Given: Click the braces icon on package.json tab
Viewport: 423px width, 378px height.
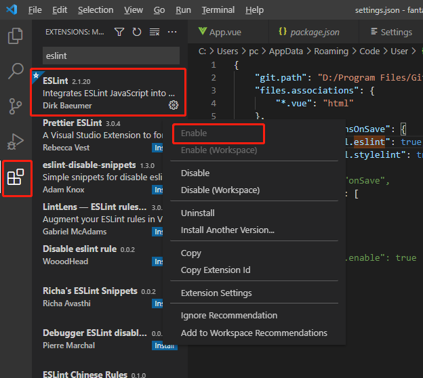Looking at the screenshot, I should pos(283,32).
